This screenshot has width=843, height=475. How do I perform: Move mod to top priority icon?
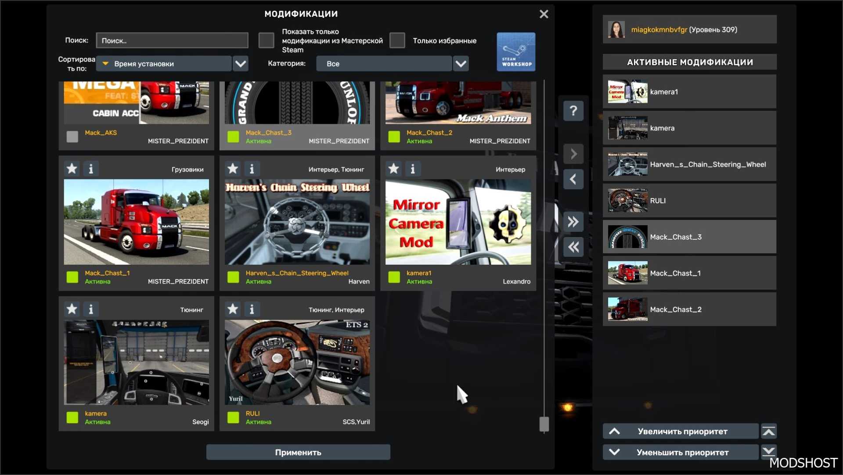point(768,432)
